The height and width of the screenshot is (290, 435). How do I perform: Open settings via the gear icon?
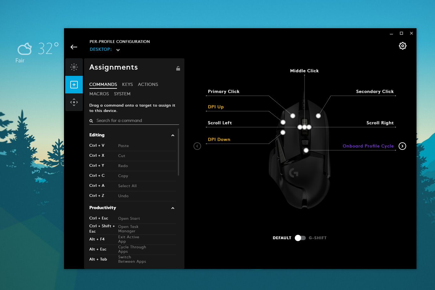[403, 46]
